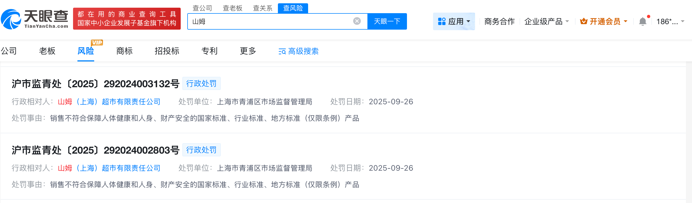692x203 pixels.
Task: Open 商务合作 link
Action: tap(500, 21)
